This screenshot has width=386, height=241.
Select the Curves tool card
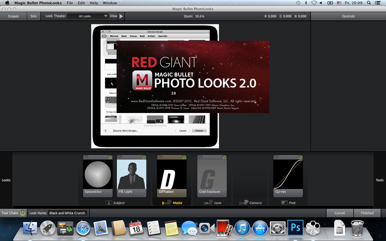point(288,176)
